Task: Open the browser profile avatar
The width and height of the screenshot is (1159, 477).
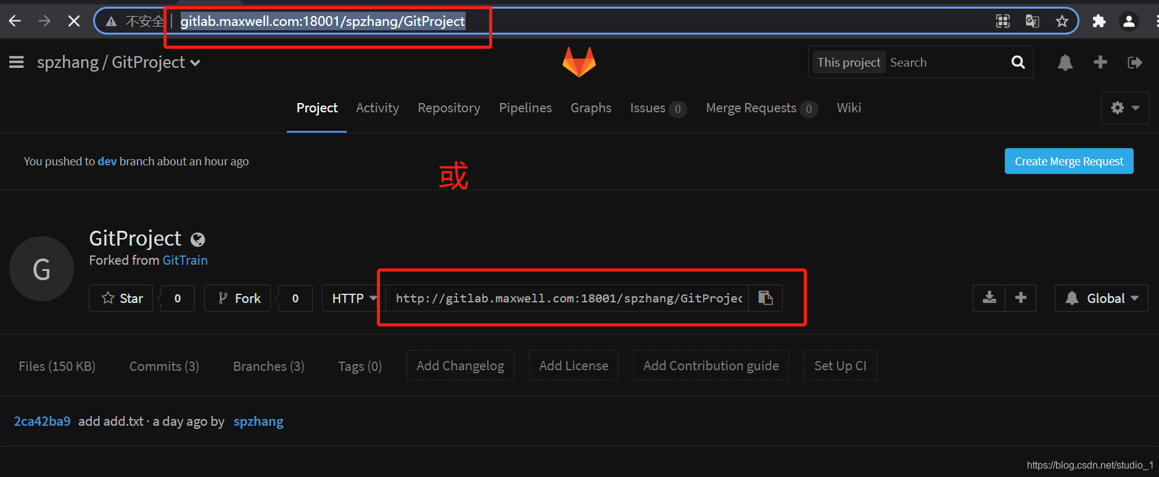Action: coord(1129,22)
